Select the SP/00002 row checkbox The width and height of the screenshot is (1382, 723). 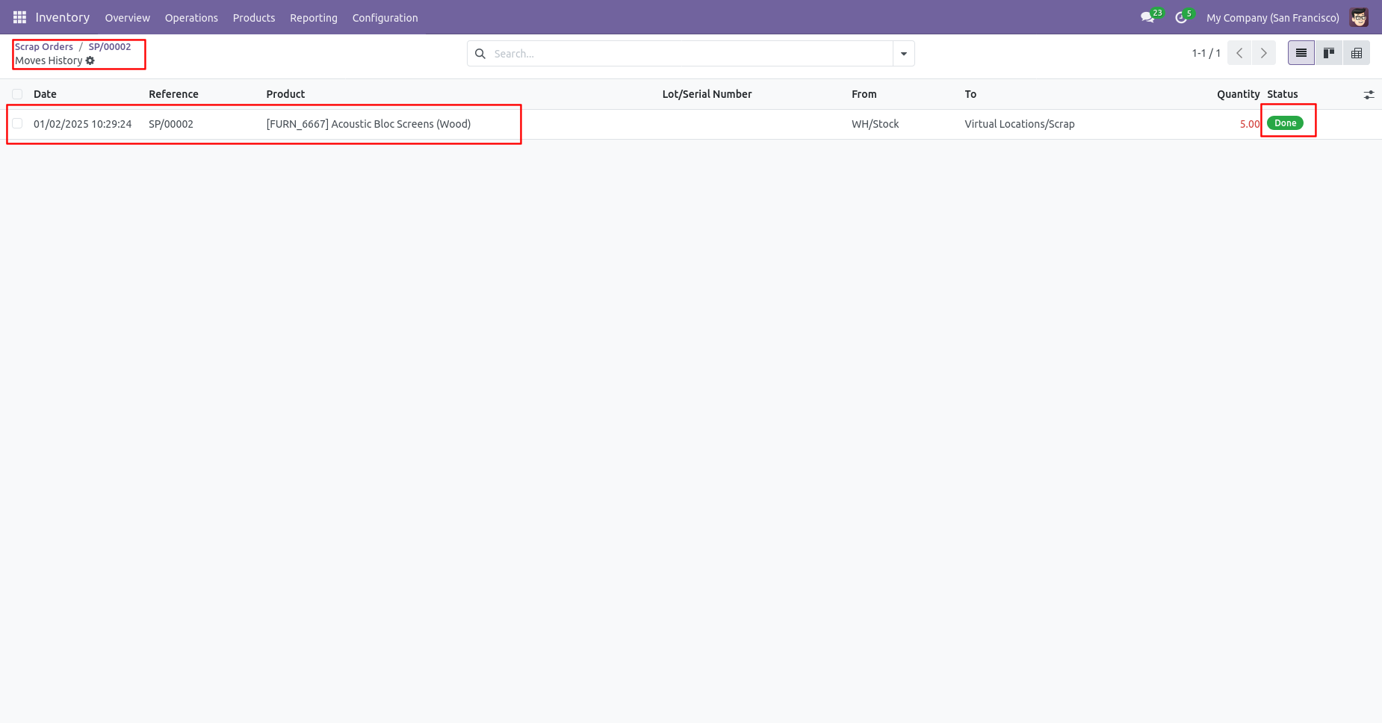17,123
